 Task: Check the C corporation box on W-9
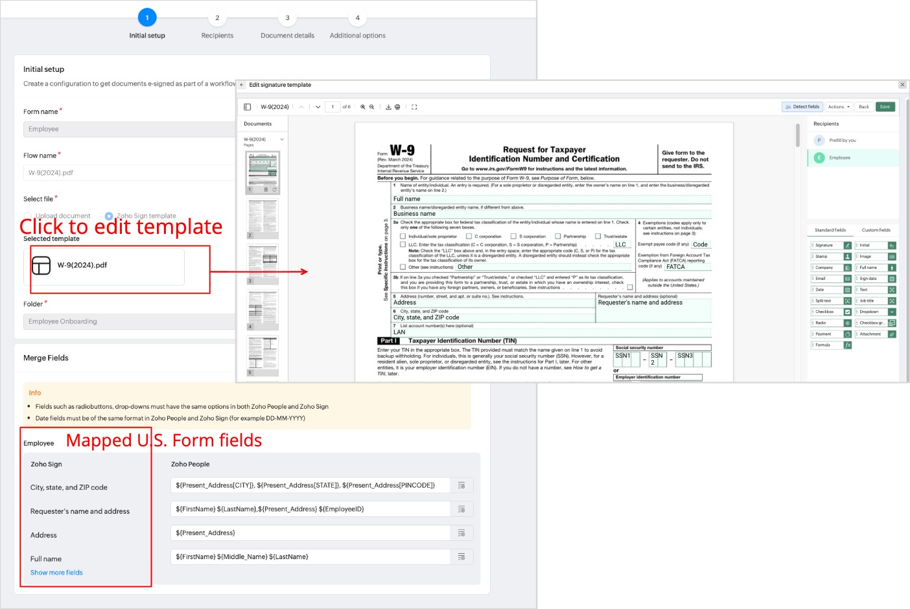click(x=469, y=236)
